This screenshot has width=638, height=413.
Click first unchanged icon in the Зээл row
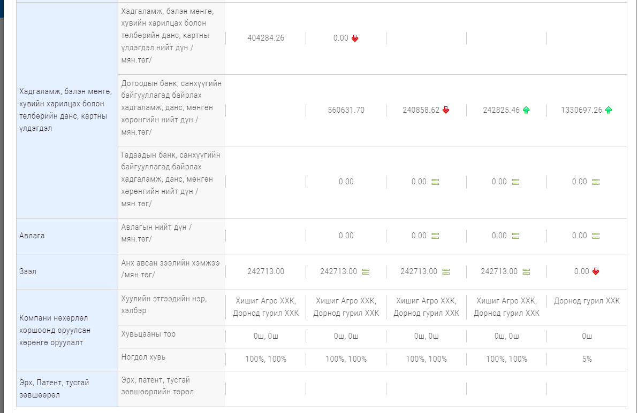[x=366, y=271]
